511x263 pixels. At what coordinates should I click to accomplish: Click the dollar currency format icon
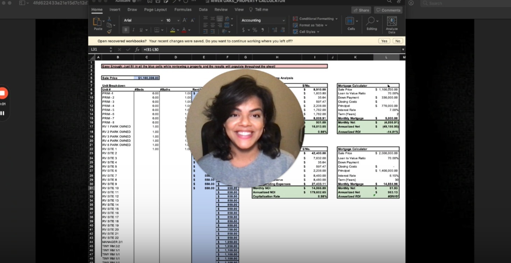pos(244,30)
